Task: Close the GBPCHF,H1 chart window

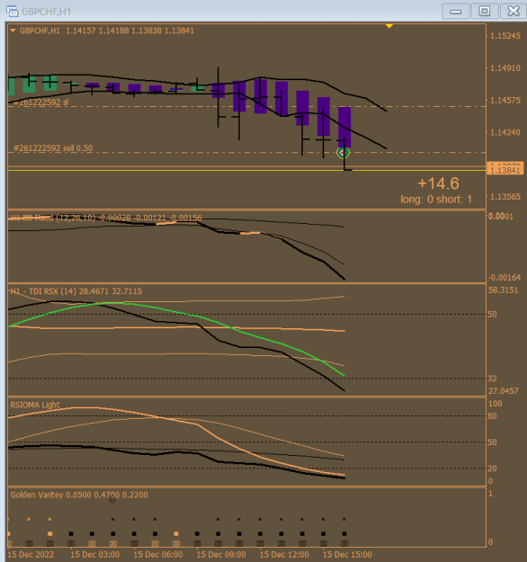Action: (x=514, y=11)
